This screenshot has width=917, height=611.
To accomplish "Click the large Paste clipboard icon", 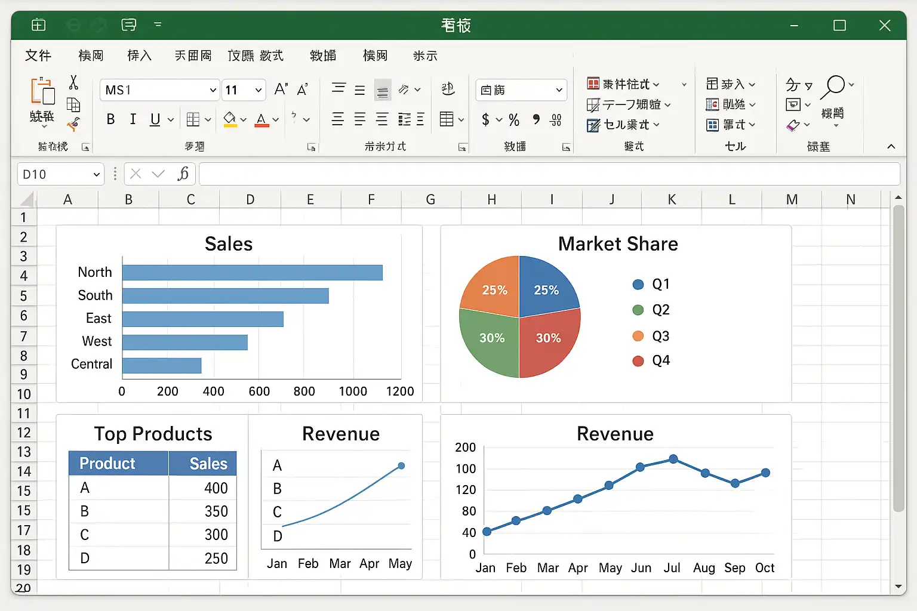I will pyautogui.click(x=42, y=93).
